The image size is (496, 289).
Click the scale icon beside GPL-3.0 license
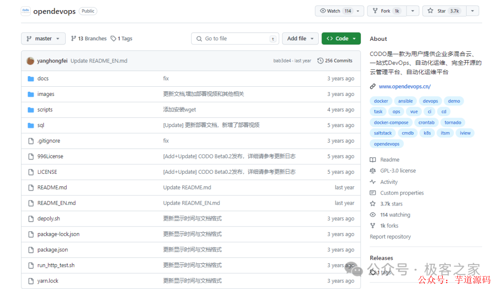[x=373, y=171]
